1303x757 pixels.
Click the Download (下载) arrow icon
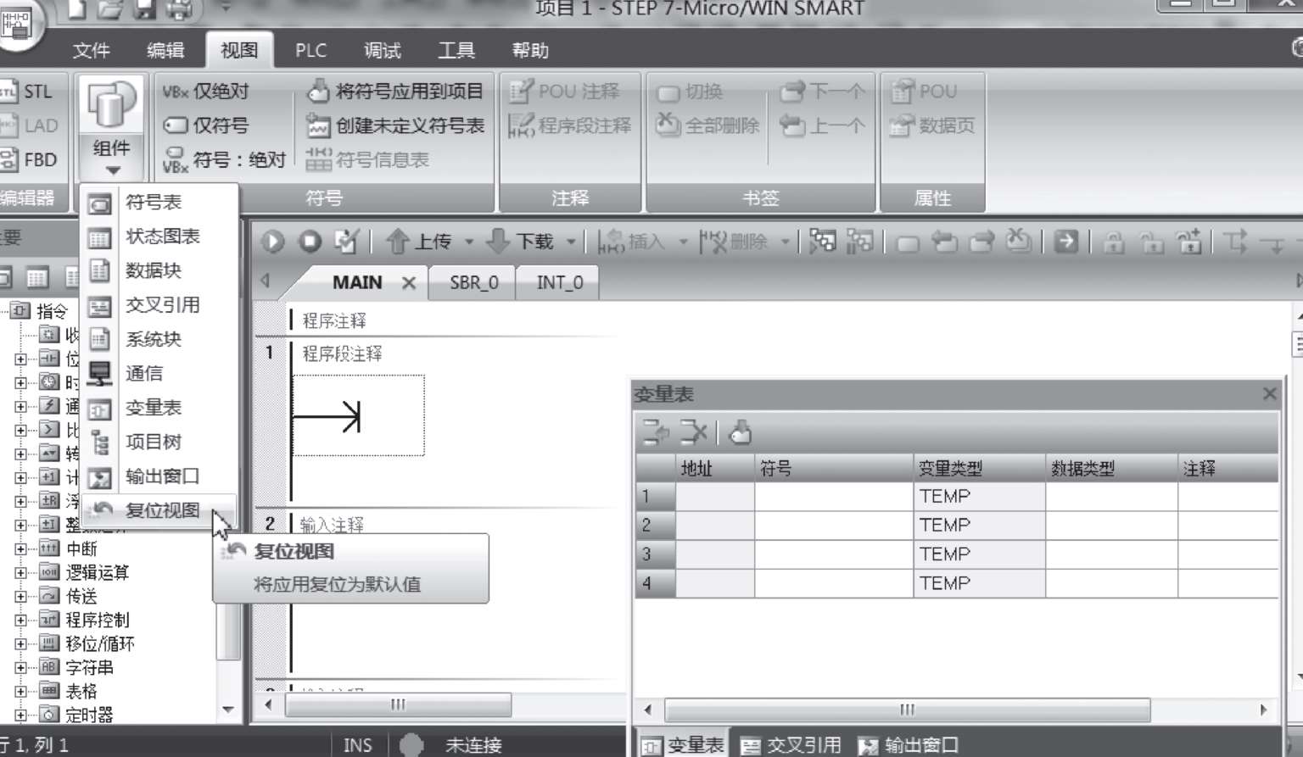tap(498, 242)
